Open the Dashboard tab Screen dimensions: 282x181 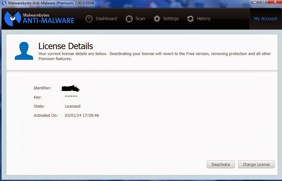point(101,19)
